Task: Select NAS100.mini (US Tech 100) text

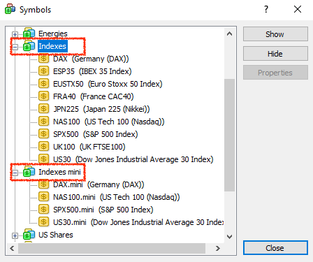Action: [x=117, y=197]
